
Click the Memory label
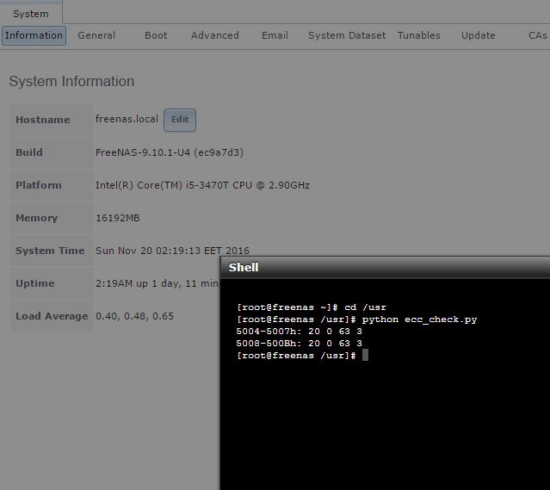pos(37,218)
